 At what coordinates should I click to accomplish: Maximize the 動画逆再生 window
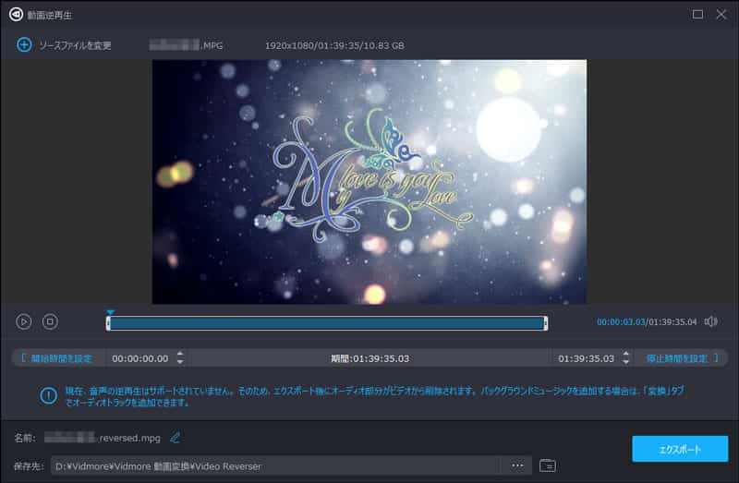[x=697, y=15]
